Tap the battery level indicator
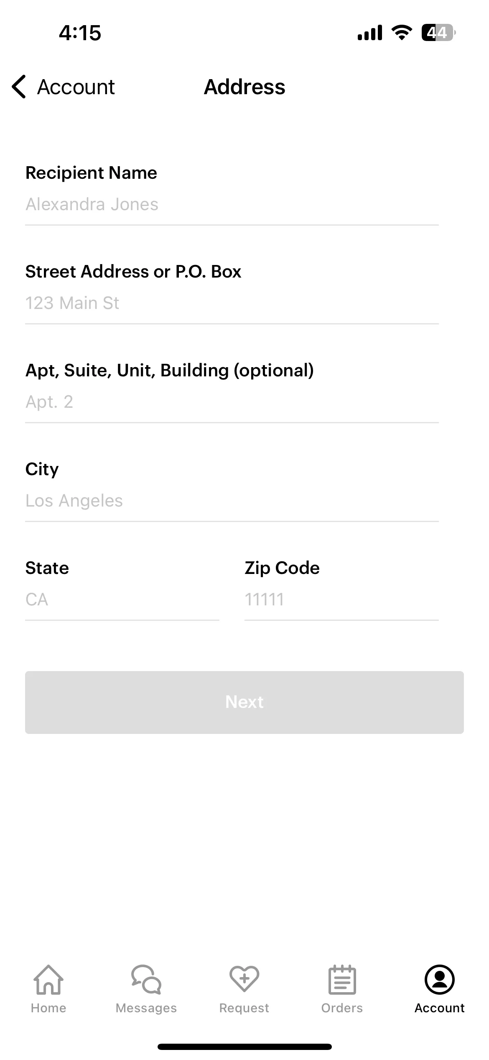The height and width of the screenshot is (1060, 489). [438, 33]
